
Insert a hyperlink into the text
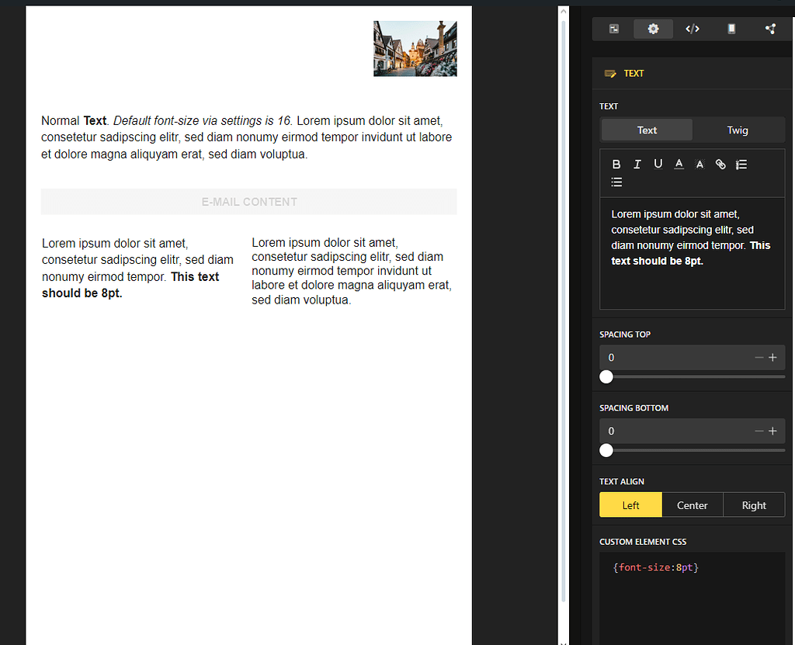[720, 164]
